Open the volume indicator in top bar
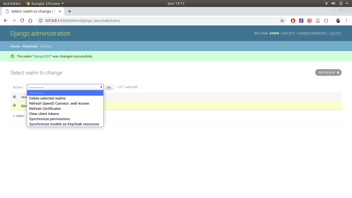 (333, 3)
